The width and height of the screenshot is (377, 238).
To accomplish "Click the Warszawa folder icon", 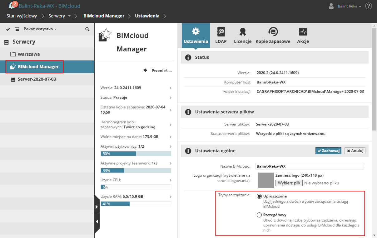I will [x=13, y=54].
